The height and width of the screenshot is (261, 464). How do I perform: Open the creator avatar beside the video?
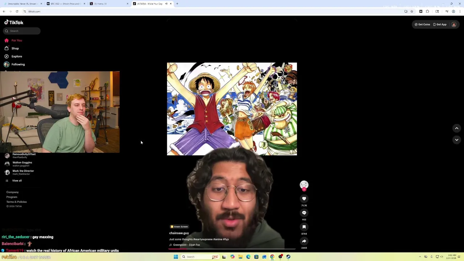coord(304,185)
